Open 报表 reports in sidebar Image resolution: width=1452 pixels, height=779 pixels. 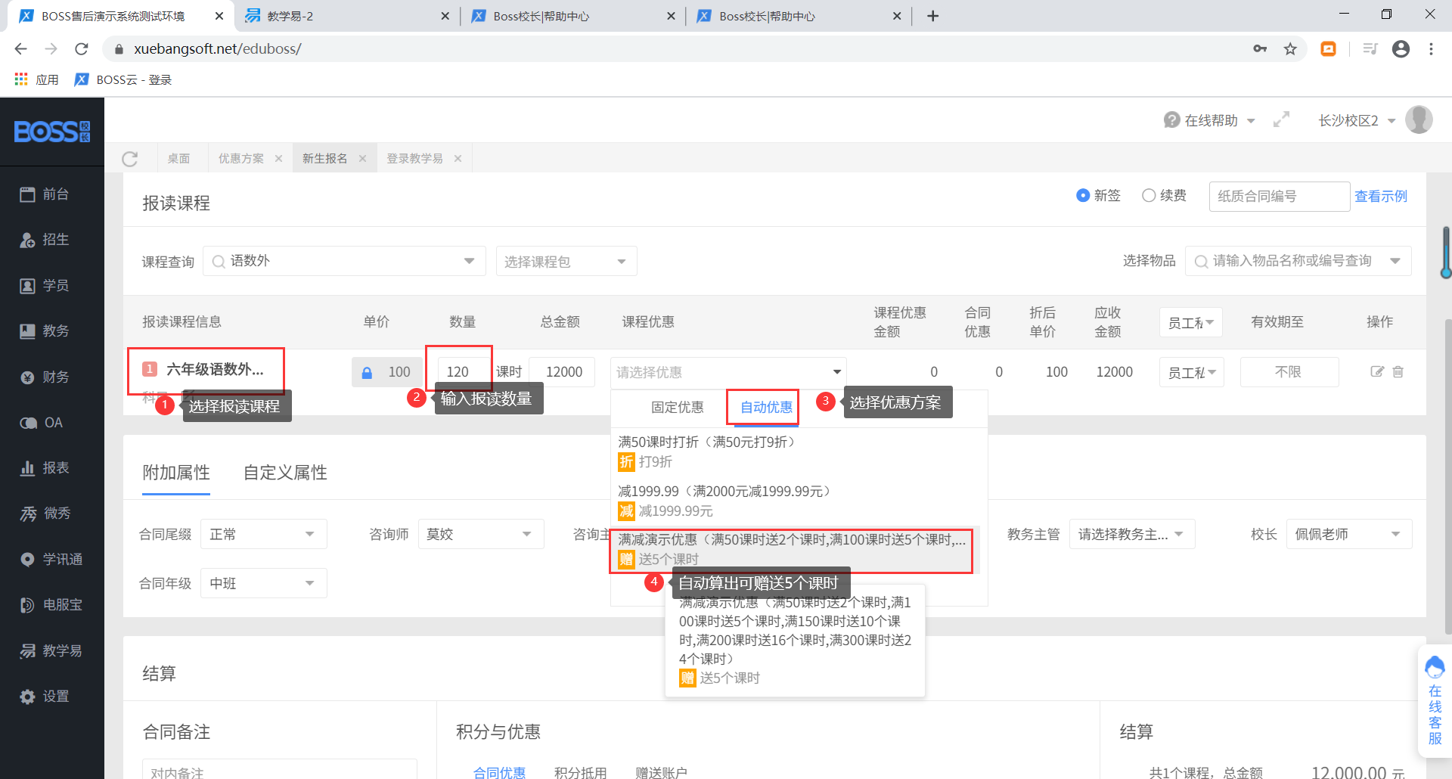coord(45,468)
